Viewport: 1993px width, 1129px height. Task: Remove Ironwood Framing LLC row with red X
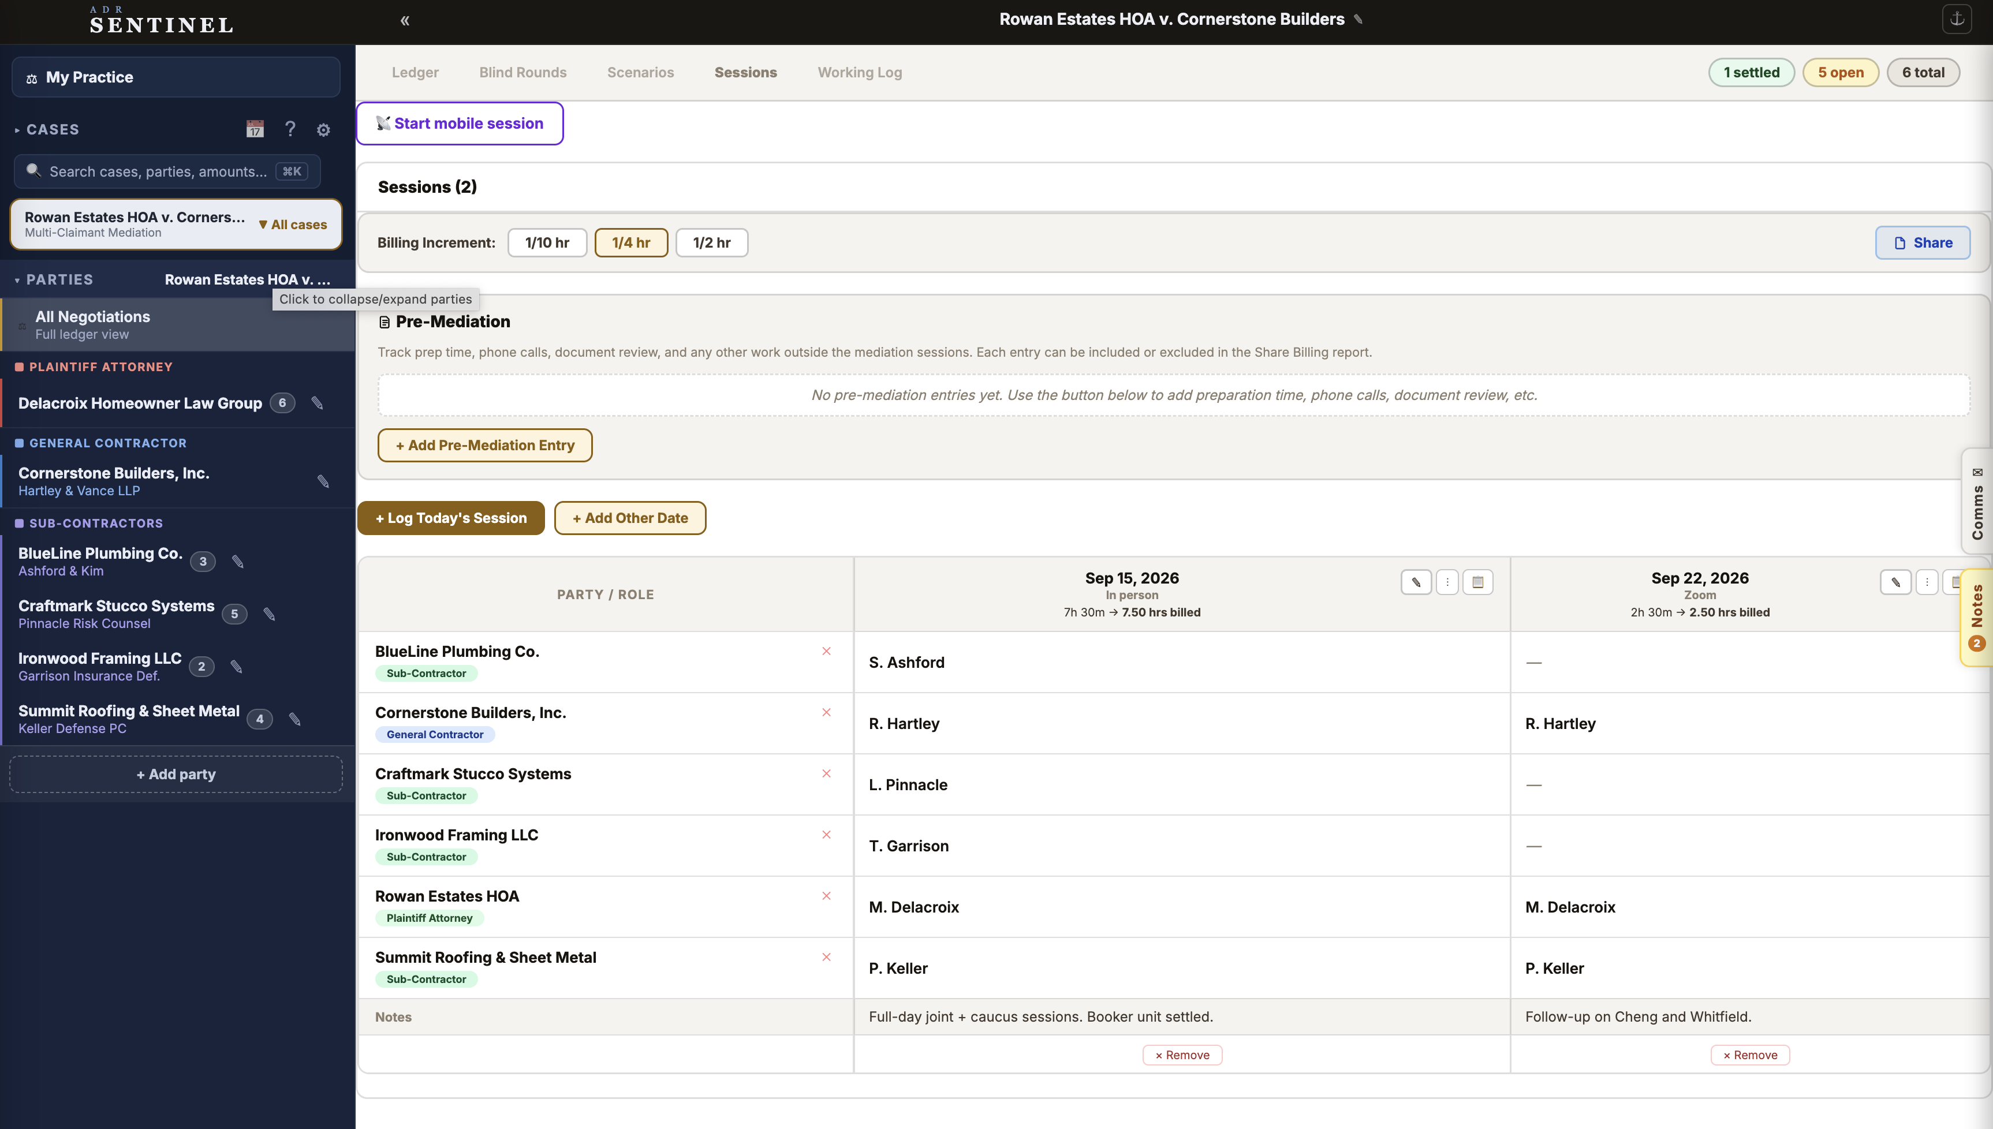(827, 835)
